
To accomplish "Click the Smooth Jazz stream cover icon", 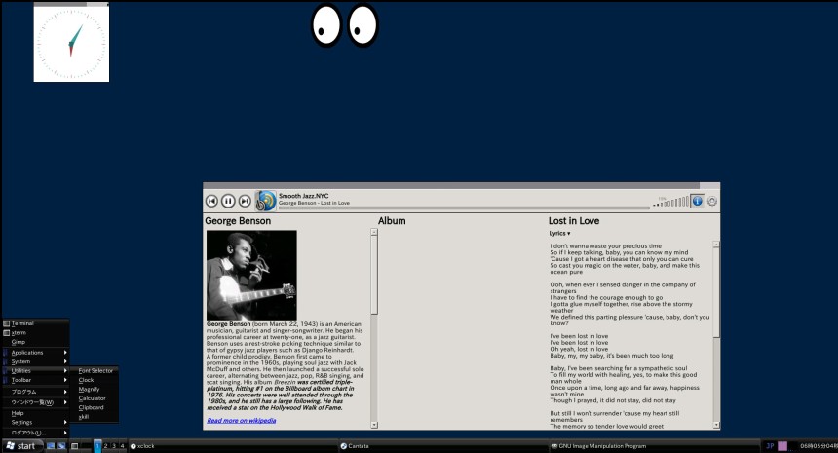I will 266,201.
